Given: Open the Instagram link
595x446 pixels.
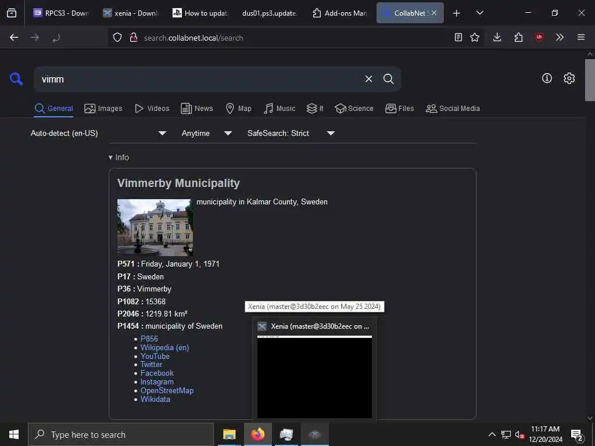Looking at the screenshot, I should [157, 382].
